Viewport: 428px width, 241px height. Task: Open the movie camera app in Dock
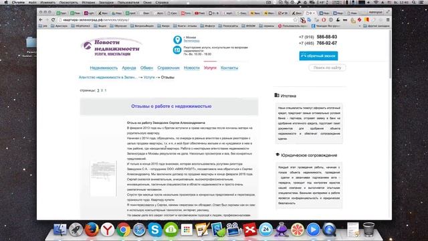[x=233, y=230]
